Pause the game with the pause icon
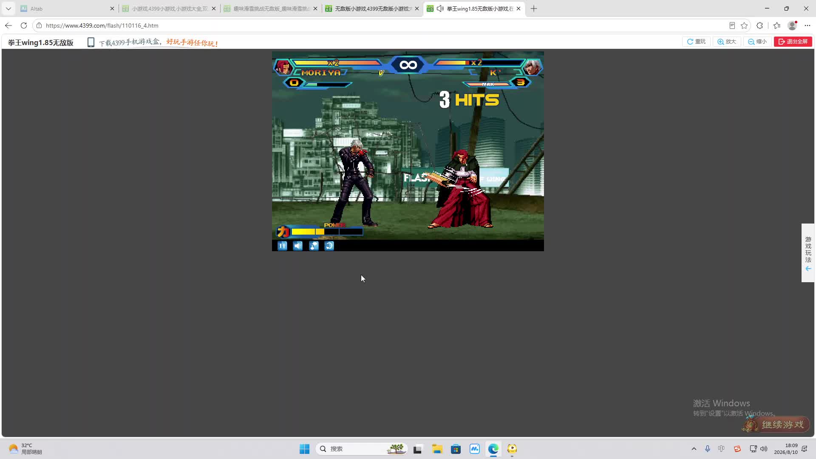Viewport: 816px width, 459px height. point(282,246)
